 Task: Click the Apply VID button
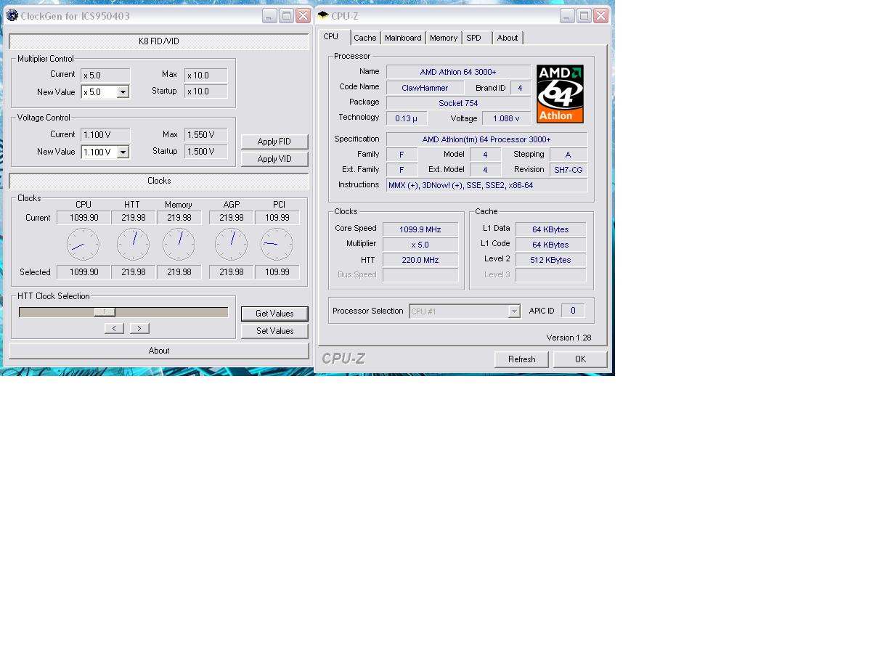[x=274, y=159]
